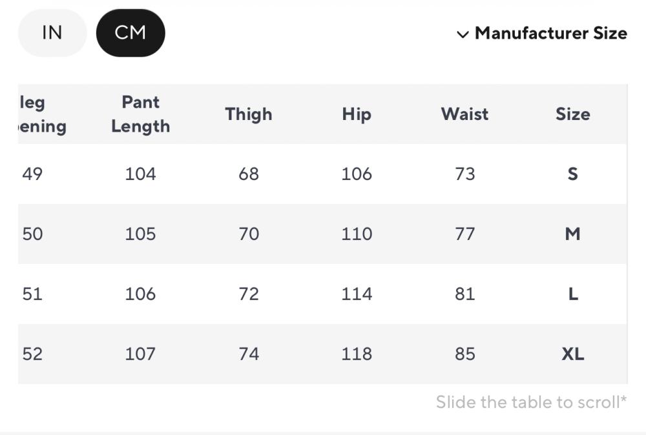The width and height of the screenshot is (646, 435).
Task: Select the size M row label
Action: [x=572, y=234]
